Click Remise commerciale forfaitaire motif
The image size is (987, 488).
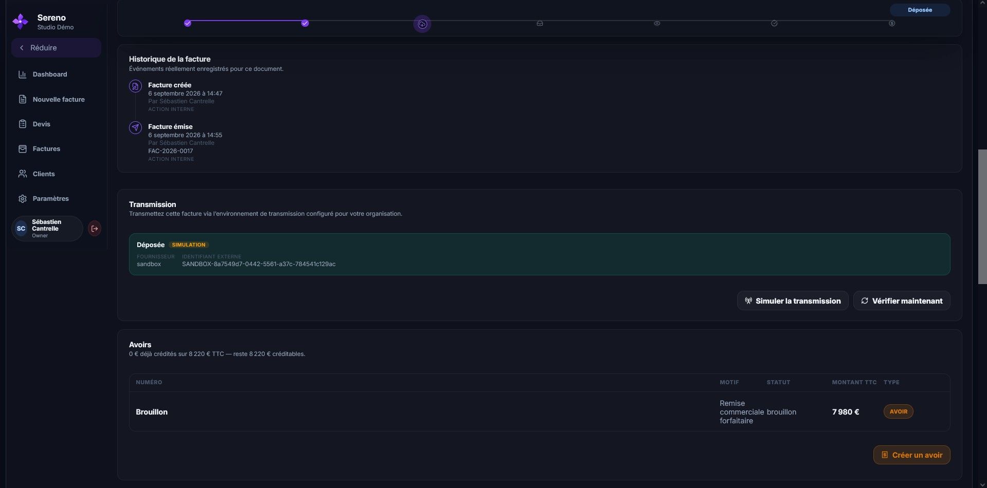(741, 412)
